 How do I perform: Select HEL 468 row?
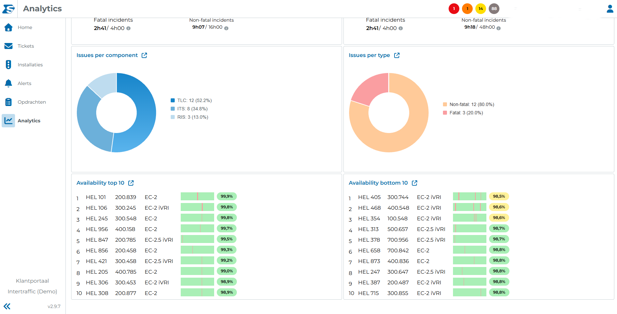pyautogui.click(x=429, y=208)
